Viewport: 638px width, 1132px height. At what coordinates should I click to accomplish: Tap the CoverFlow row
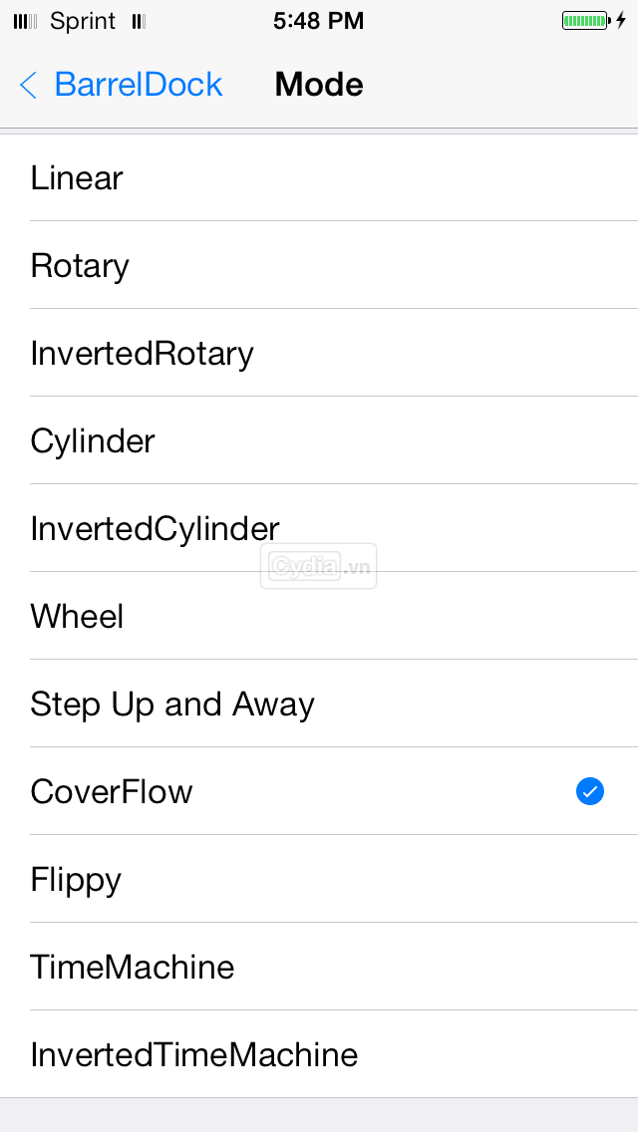319,791
